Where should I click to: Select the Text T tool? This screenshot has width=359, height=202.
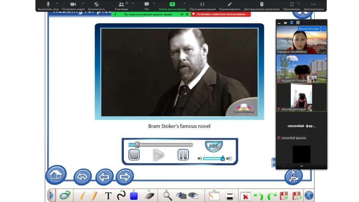tap(108, 196)
